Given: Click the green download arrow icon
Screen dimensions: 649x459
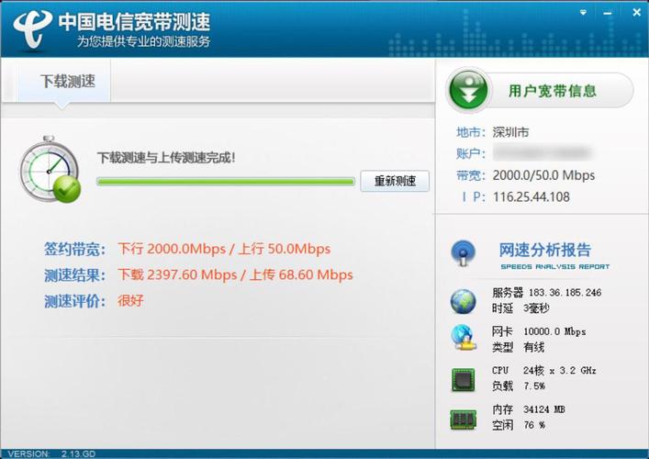Looking at the screenshot, I should pyautogui.click(x=468, y=90).
